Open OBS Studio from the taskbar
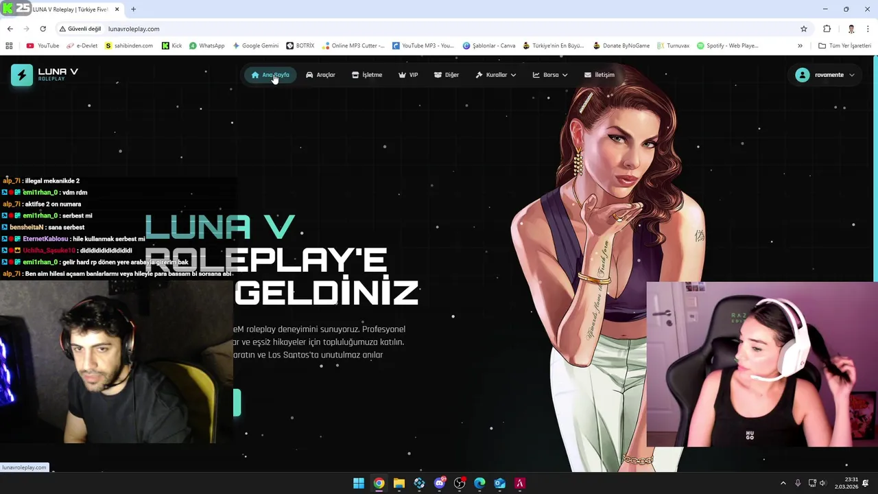Viewport: 878px width, 494px height. point(460,484)
